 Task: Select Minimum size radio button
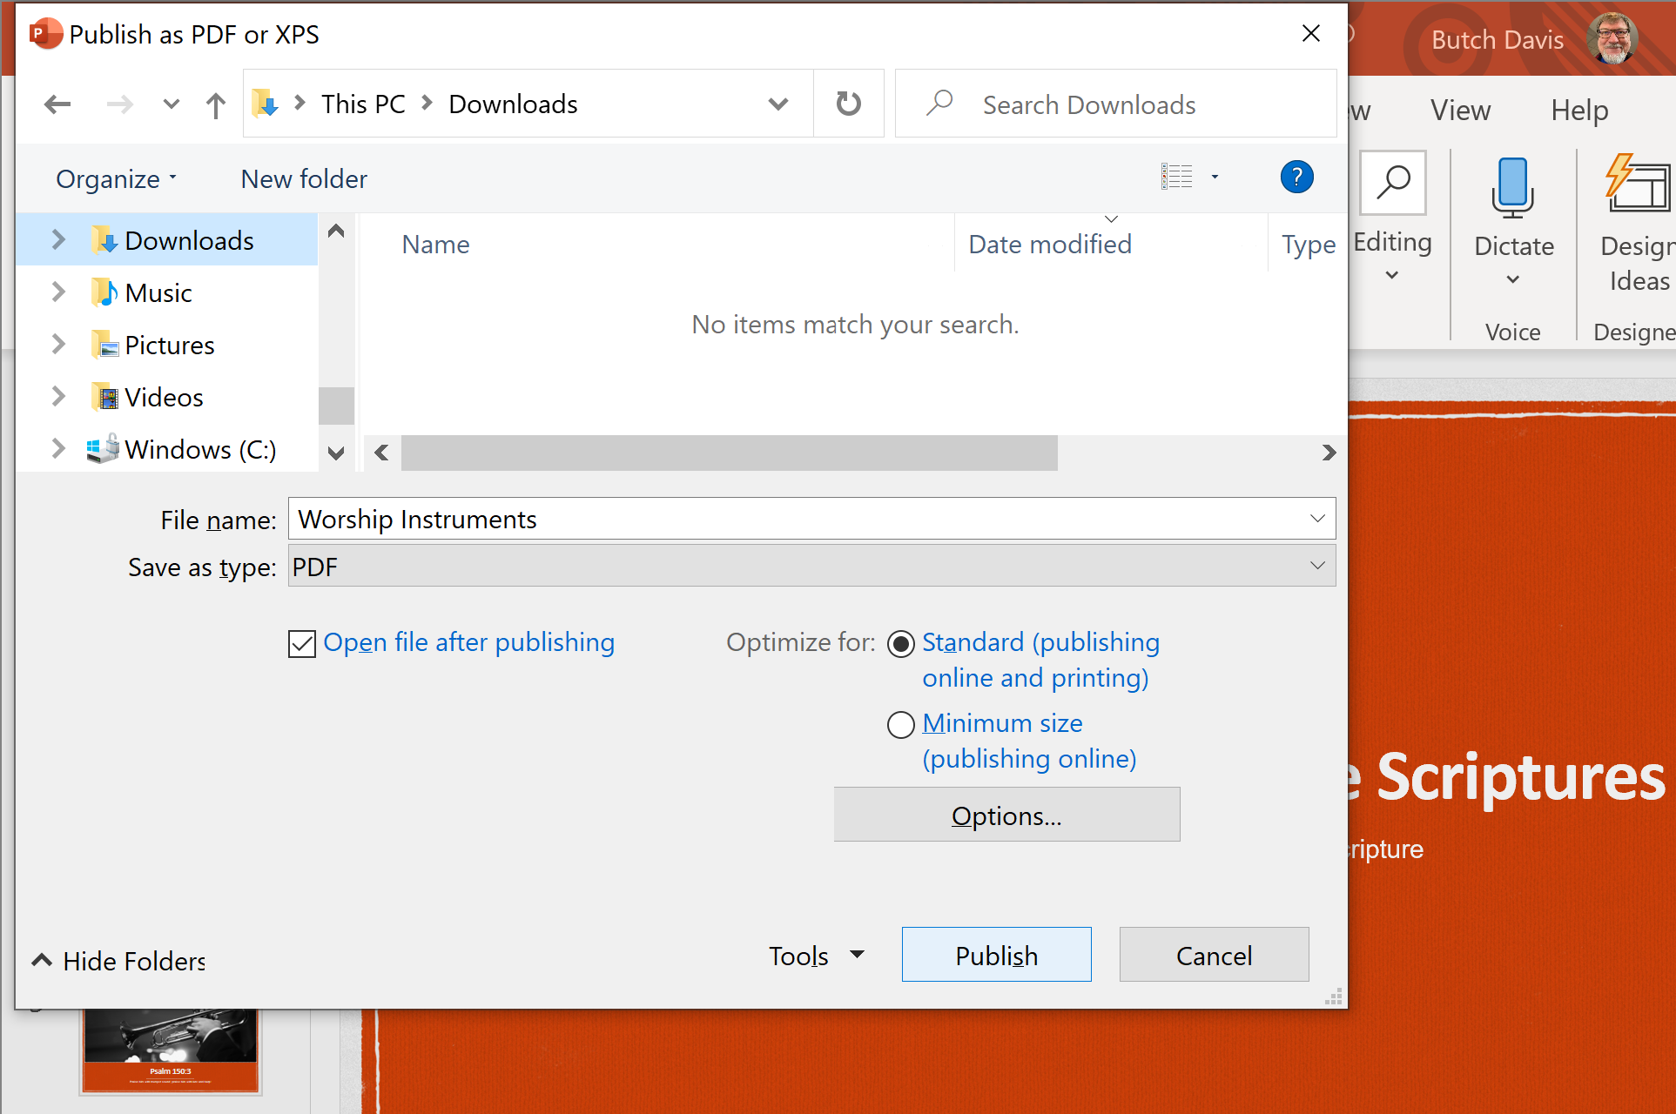pyautogui.click(x=901, y=724)
